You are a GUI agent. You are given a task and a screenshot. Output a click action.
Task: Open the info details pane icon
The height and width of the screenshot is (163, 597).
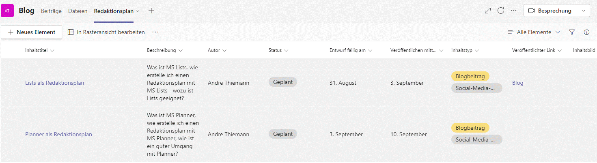click(x=586, y=32)
